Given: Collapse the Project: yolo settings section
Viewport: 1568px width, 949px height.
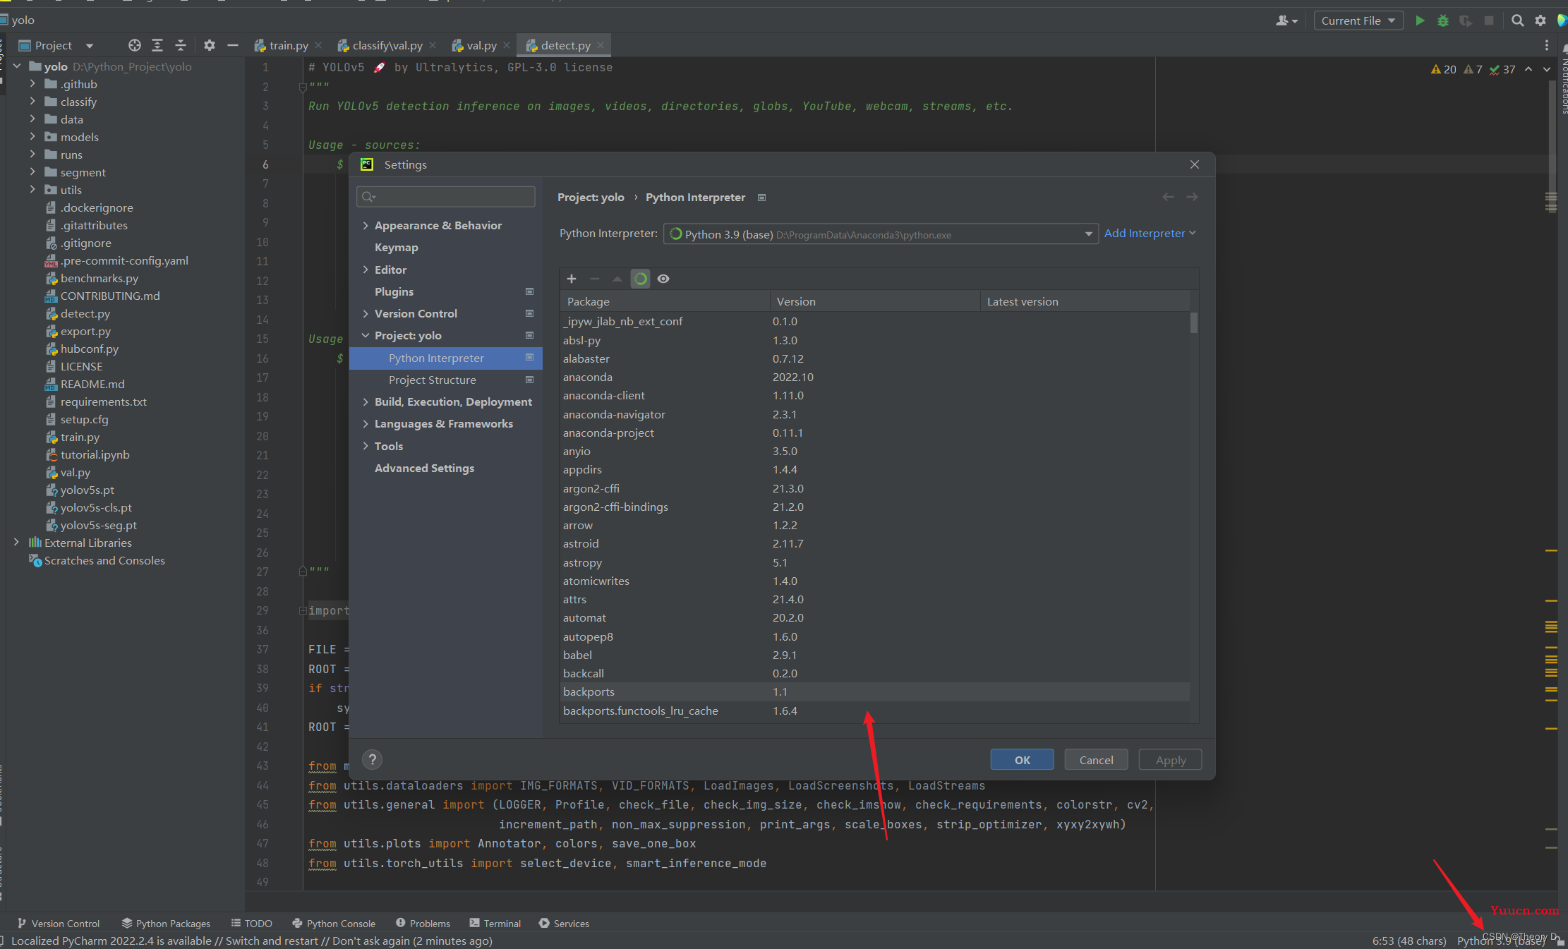Looking at the screenshot, I should pos(366,335).
